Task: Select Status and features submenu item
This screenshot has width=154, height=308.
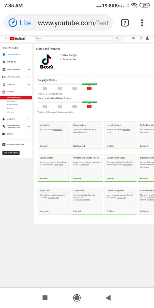Action: pos(16,98)
